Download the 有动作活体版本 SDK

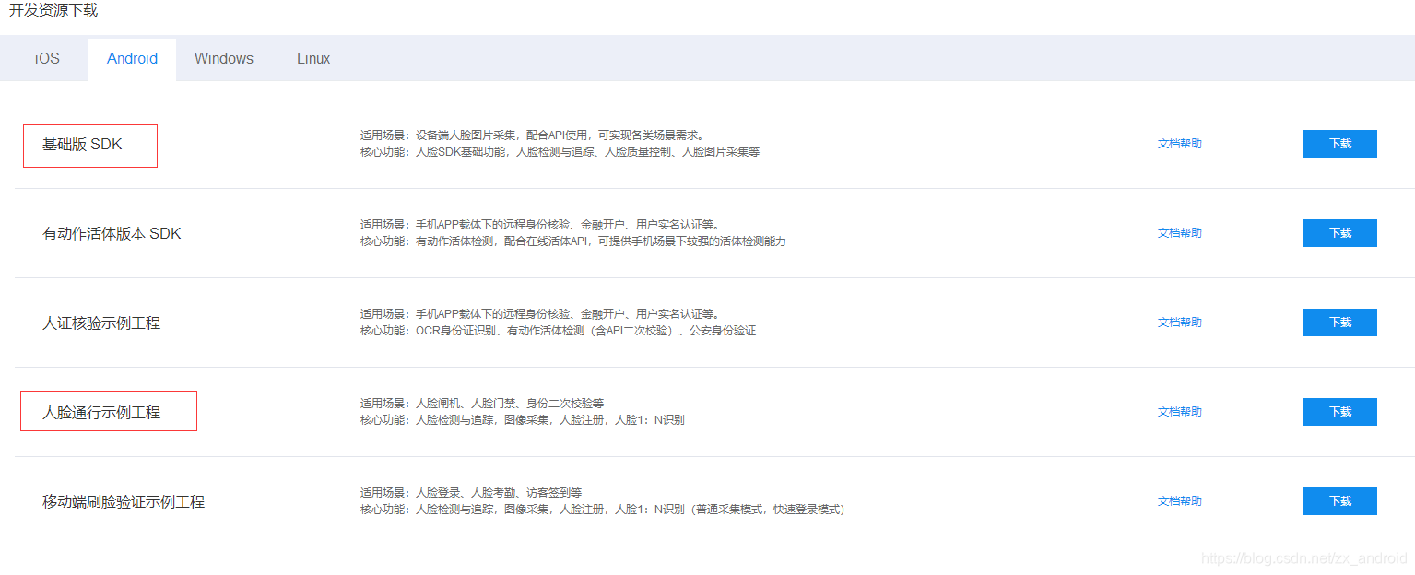(1339, 233)
